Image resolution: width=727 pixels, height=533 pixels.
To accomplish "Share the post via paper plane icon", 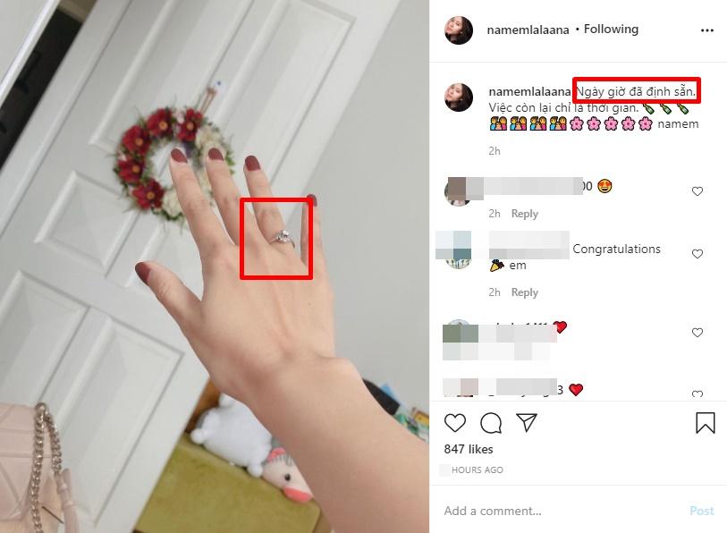I will [x=527, y=422].
